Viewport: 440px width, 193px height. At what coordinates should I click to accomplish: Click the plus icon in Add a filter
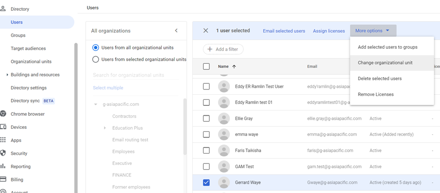tap(210, 49)
